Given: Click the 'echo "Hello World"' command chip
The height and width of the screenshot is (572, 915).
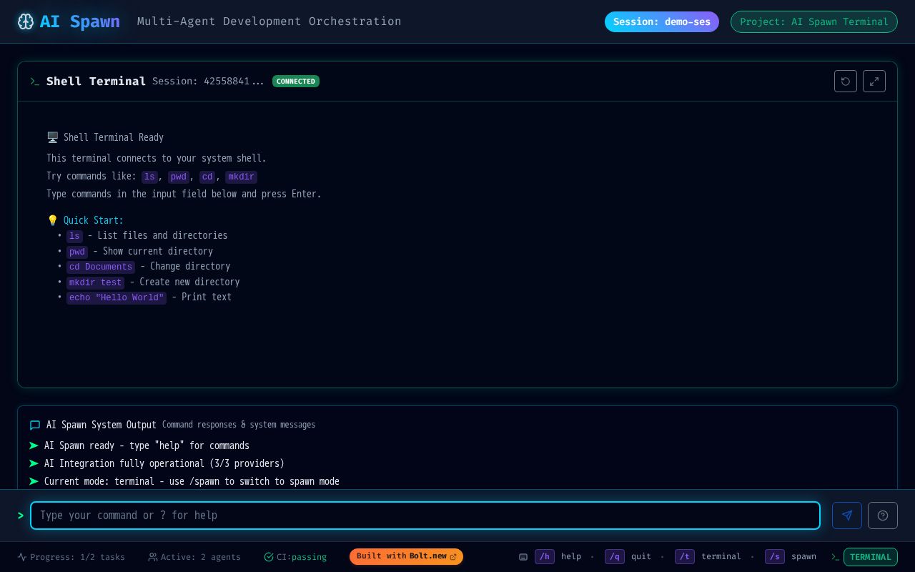Looking at the screenshot, I should click(117, 297).
